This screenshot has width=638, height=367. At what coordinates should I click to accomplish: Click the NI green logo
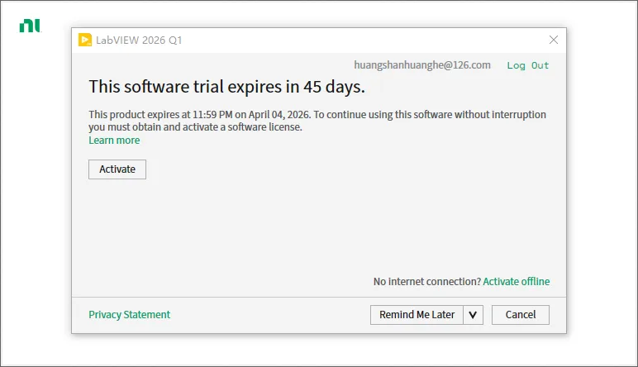click(31, 26)
